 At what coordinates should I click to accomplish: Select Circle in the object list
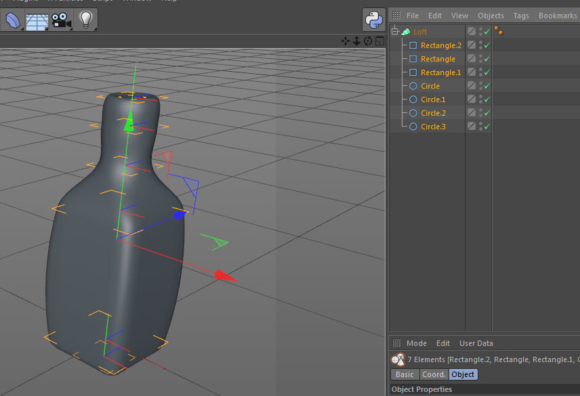430,86
